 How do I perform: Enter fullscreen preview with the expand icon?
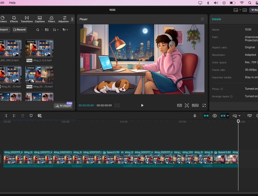point(204,105)
